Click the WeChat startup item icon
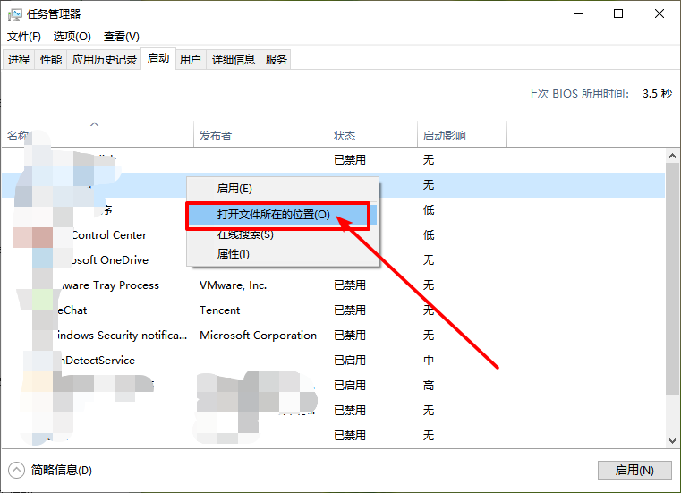The image size is (681, 493). tap(42, 310)
